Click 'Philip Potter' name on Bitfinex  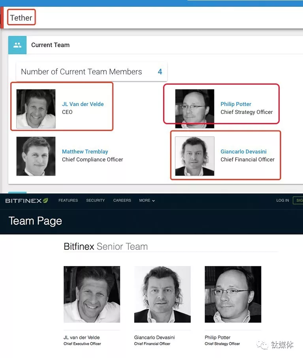click(218, 337)
